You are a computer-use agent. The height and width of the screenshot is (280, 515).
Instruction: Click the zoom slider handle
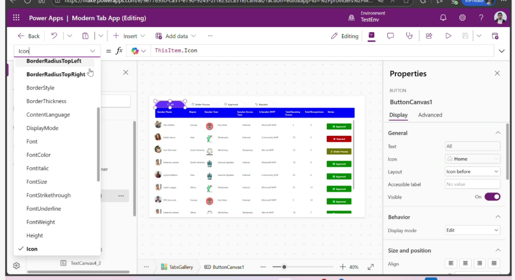tap(284, 267)
